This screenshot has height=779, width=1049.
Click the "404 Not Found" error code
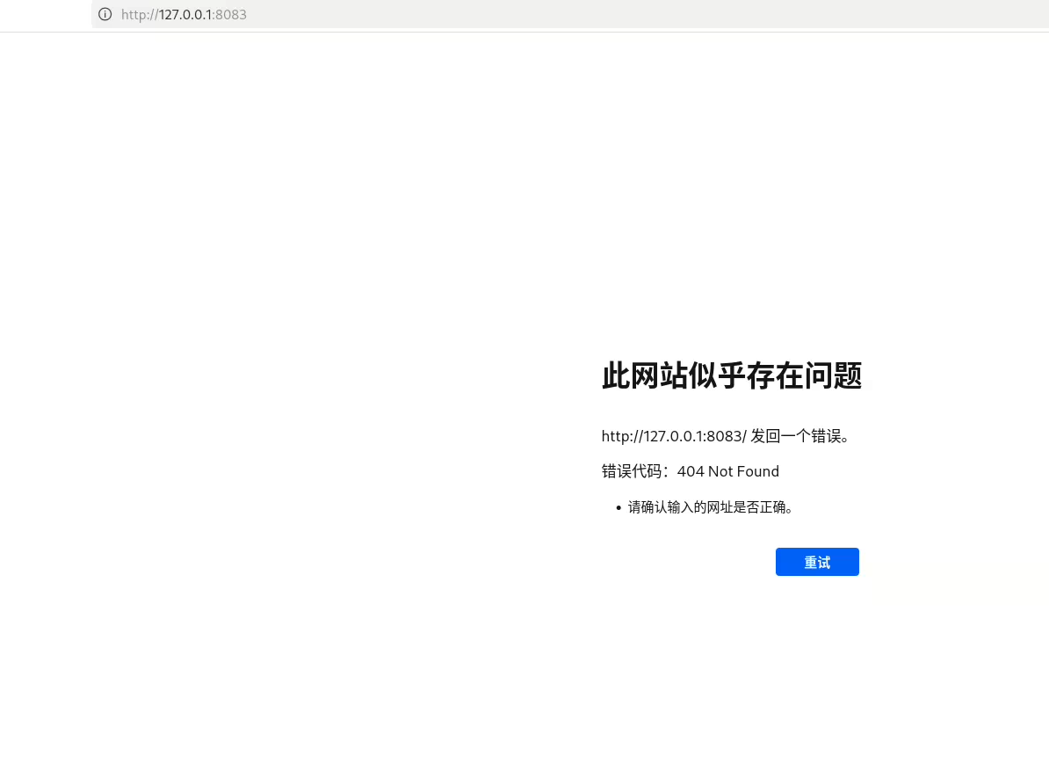coord(727,471)
